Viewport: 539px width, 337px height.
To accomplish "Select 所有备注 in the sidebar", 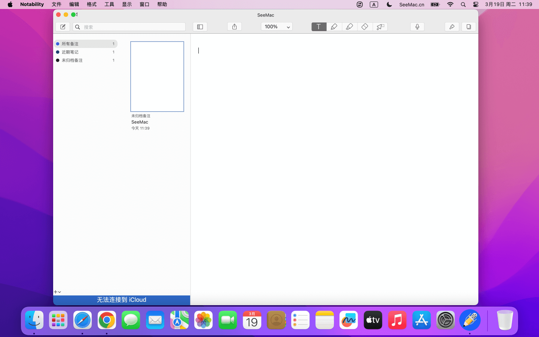I will pyautogui.click(x=86, y=44).
